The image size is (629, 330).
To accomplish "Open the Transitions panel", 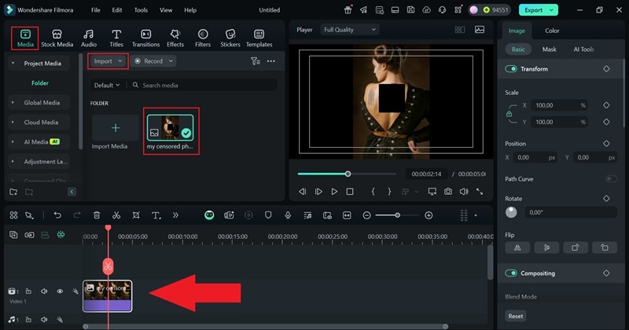I will (146, 38).
